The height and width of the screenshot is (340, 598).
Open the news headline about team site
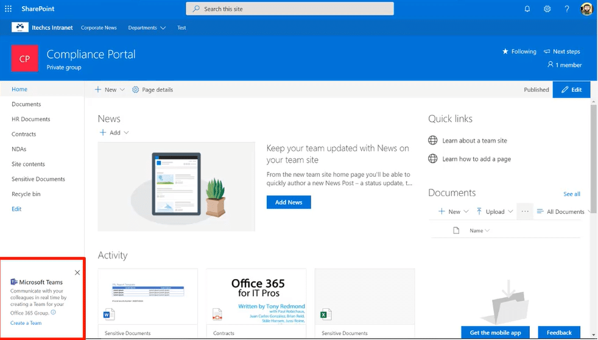pyautogui.click(x=337, y=154)
